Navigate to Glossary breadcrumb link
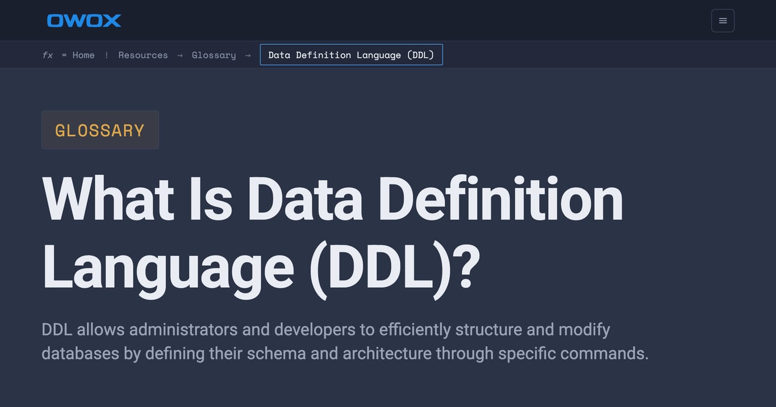Viewport: 776px width, 407px height. click(214, 55)
